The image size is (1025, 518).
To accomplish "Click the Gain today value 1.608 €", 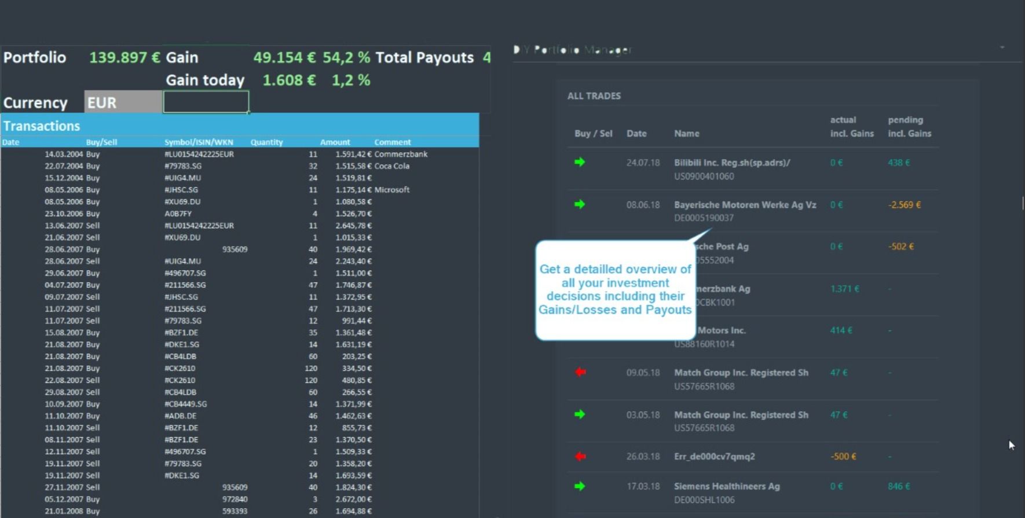I will tap(289, 80).
